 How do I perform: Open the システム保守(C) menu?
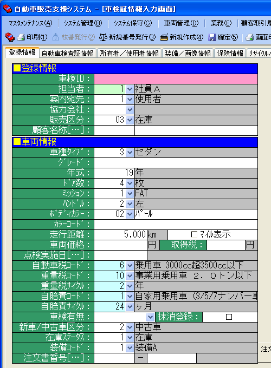[x=133, y=23]
